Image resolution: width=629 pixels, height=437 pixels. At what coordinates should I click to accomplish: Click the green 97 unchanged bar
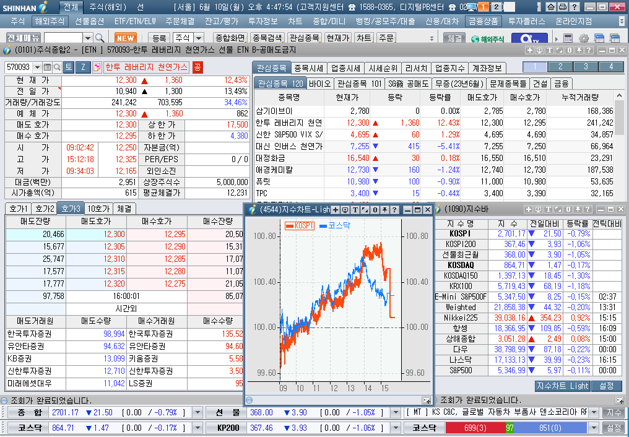point(510,428)
